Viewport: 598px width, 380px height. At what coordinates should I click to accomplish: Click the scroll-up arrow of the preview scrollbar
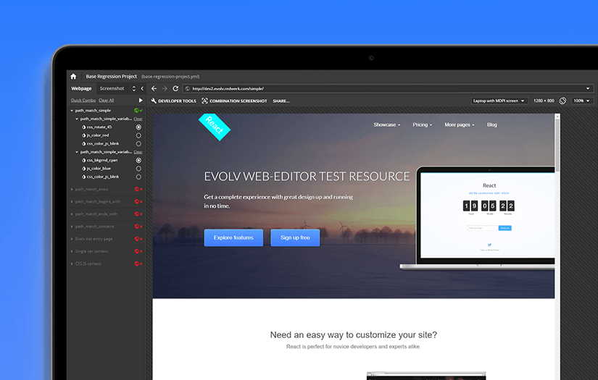click(557, 116)
